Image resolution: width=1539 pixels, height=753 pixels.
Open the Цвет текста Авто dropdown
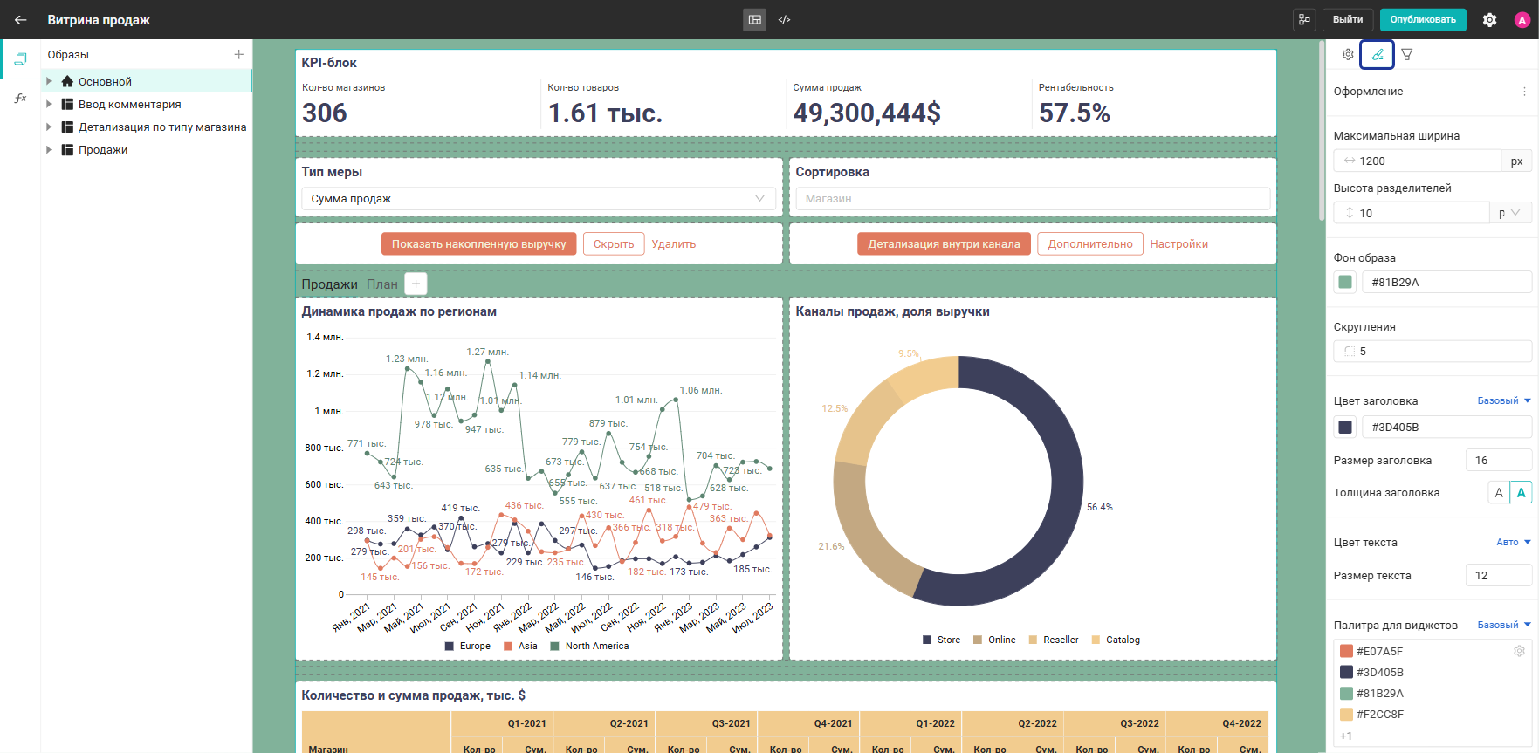pyautogui.click(x=1514, y=542)
